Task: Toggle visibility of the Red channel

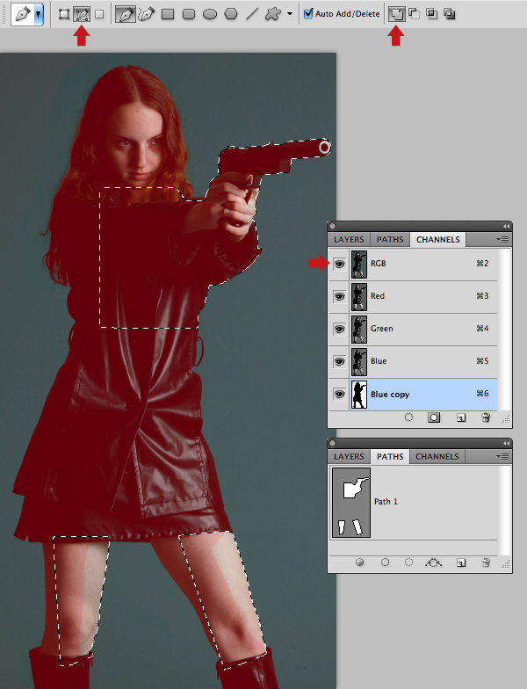Action: click(339, 297)
